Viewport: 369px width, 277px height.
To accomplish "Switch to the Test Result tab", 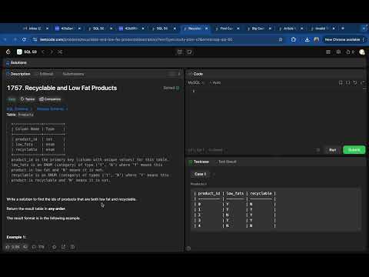I will point(227,162).
